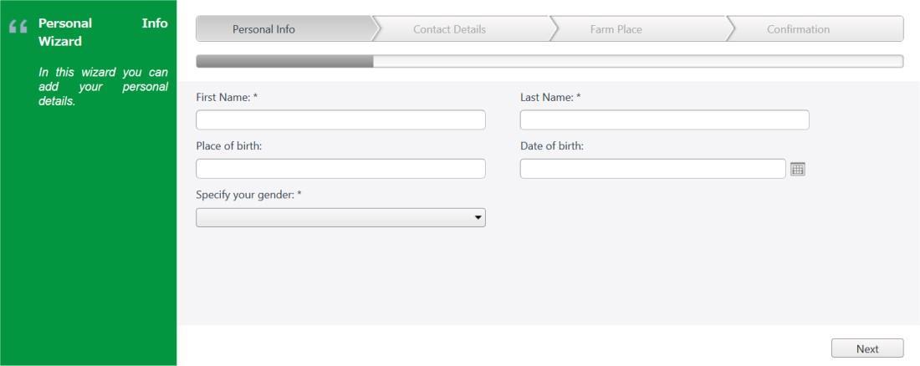
Task: Focus the First Name text field
Action: coord(340,119)
